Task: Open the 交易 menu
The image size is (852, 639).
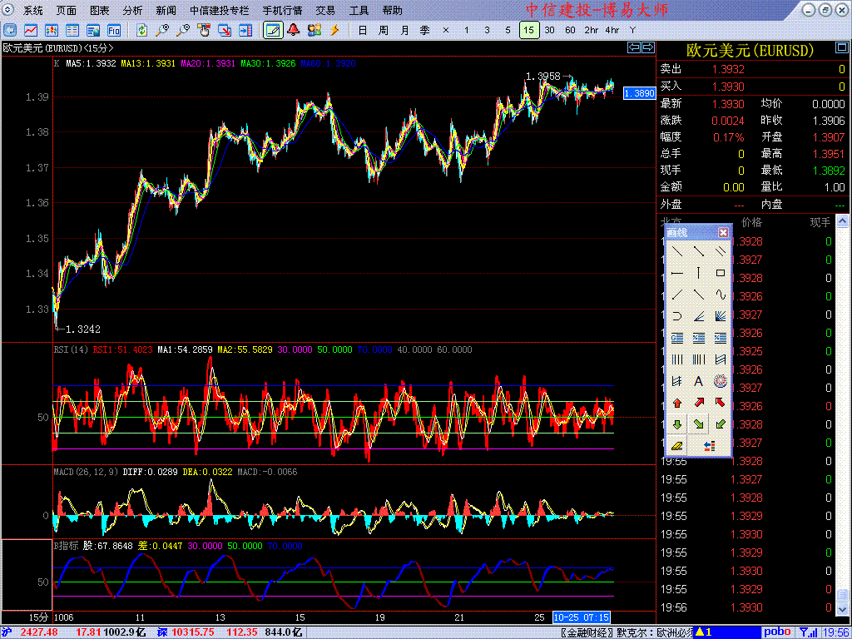Action: 325,11
